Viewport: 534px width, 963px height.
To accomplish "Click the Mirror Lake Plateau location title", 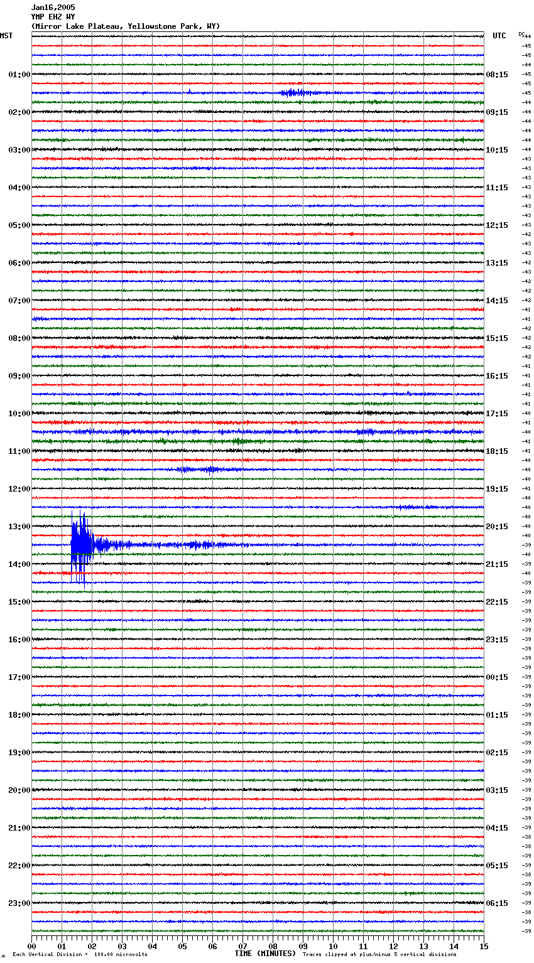I will click(126, 26).
